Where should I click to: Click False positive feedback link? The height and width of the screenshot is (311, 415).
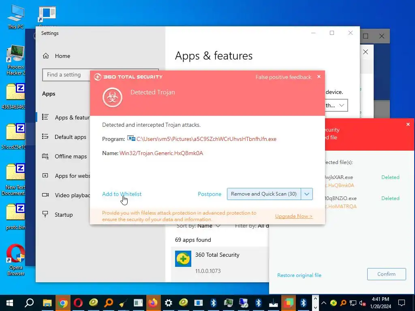pos(283,77)
